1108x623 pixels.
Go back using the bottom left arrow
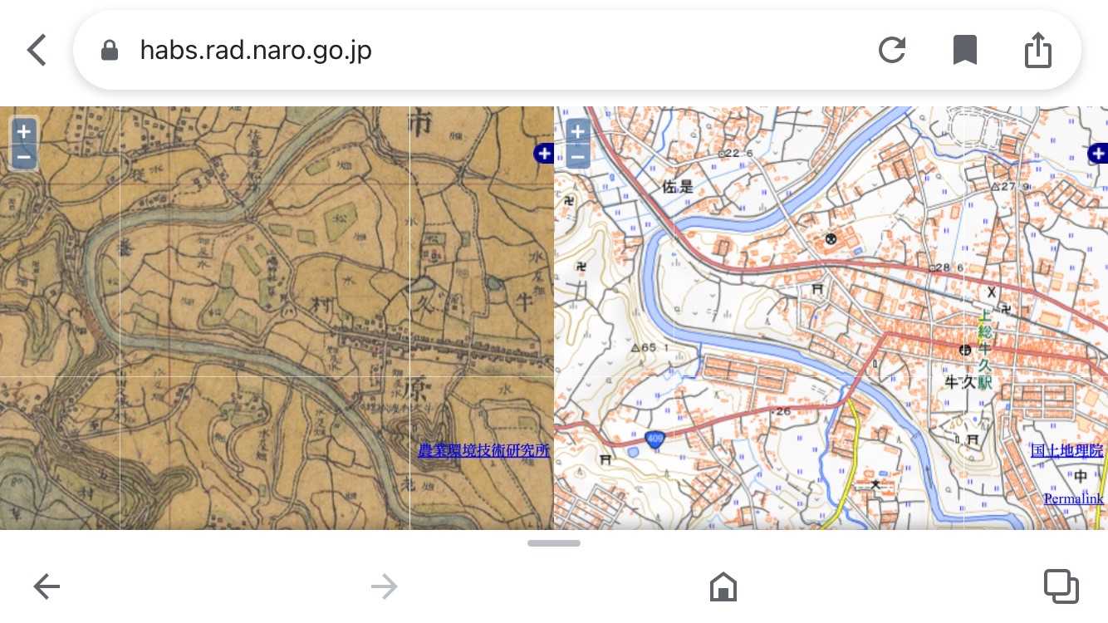pyautogui.click(x=47, y=587)
